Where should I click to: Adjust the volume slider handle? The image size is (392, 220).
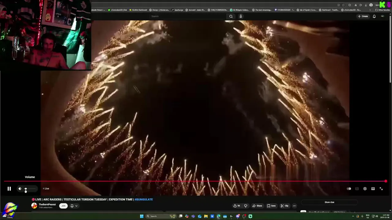(26, 189)
